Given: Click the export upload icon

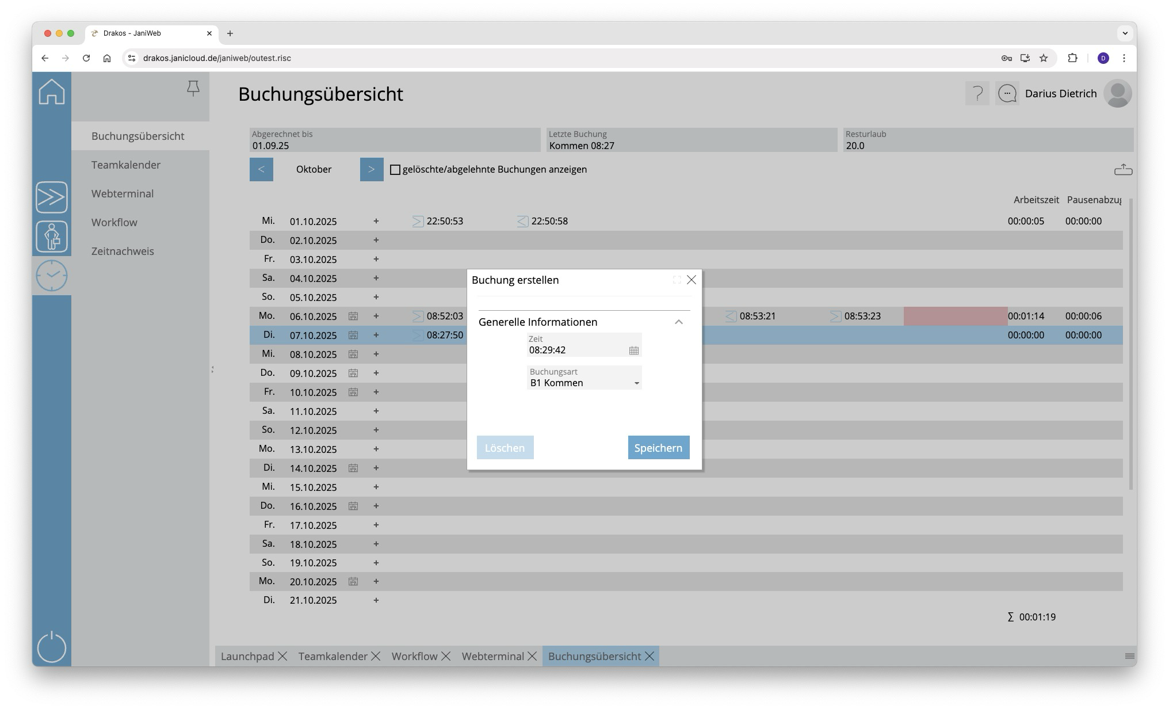Looking at the screenshot, I should pyautogui.click(x=1123, y=170).
